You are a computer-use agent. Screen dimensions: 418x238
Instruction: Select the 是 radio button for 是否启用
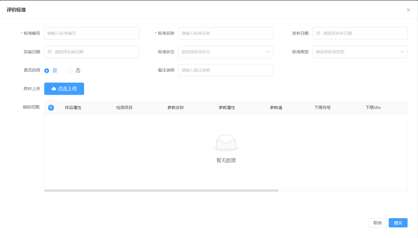[x=47, y=71]
